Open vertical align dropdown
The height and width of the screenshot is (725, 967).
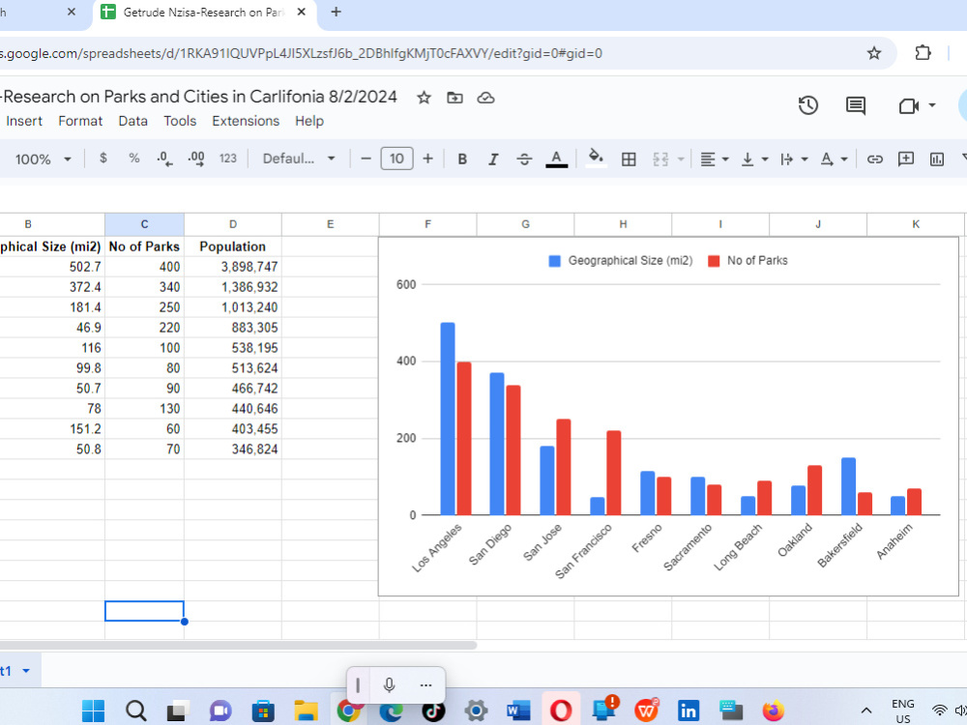click(754, 159)
